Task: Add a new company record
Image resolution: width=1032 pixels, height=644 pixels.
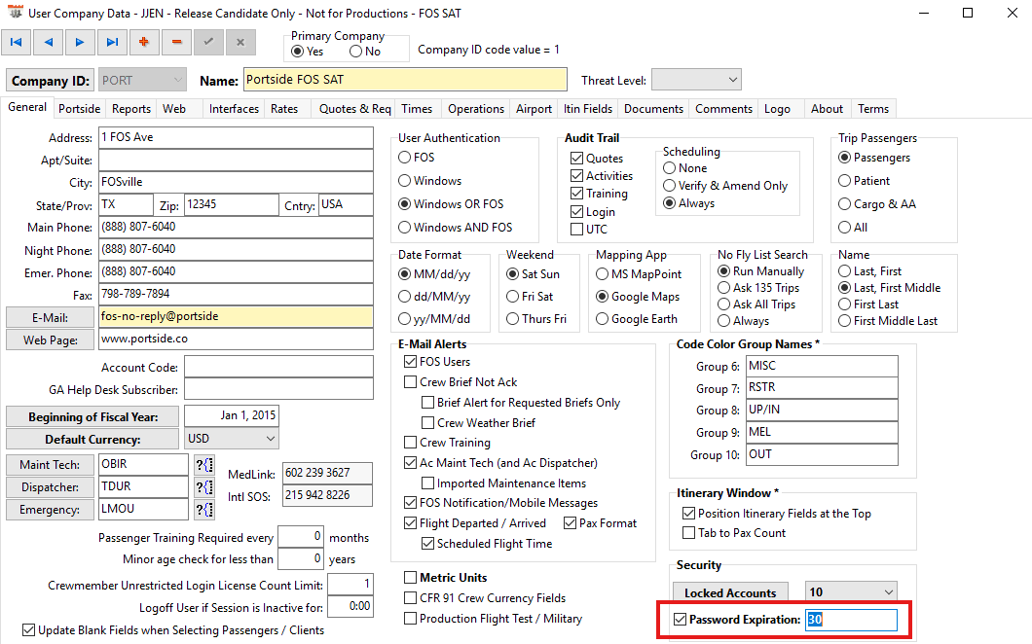Action: tap(144, 42)
